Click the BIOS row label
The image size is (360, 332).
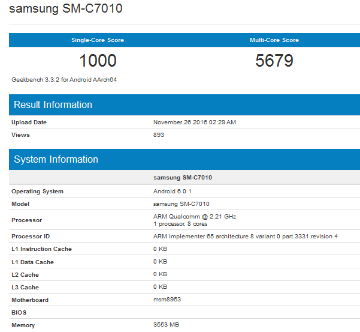[19, 312]
